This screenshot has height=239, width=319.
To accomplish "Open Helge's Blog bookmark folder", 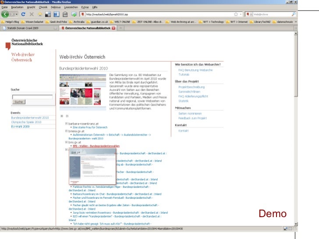I will coord(10,22).
